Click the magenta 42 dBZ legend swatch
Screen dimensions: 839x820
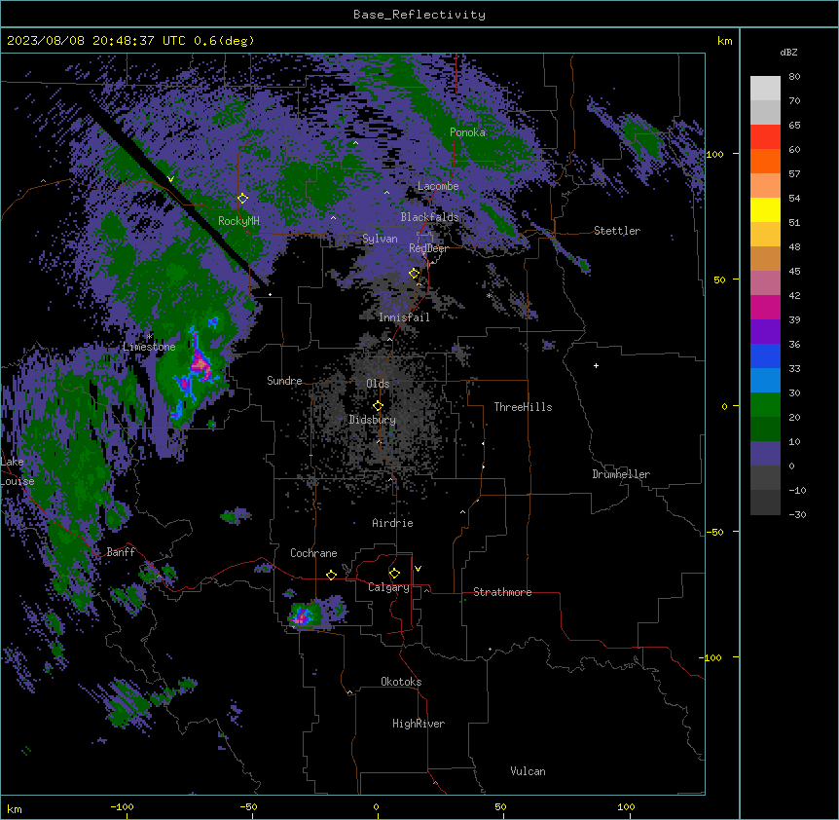point(765,307)
